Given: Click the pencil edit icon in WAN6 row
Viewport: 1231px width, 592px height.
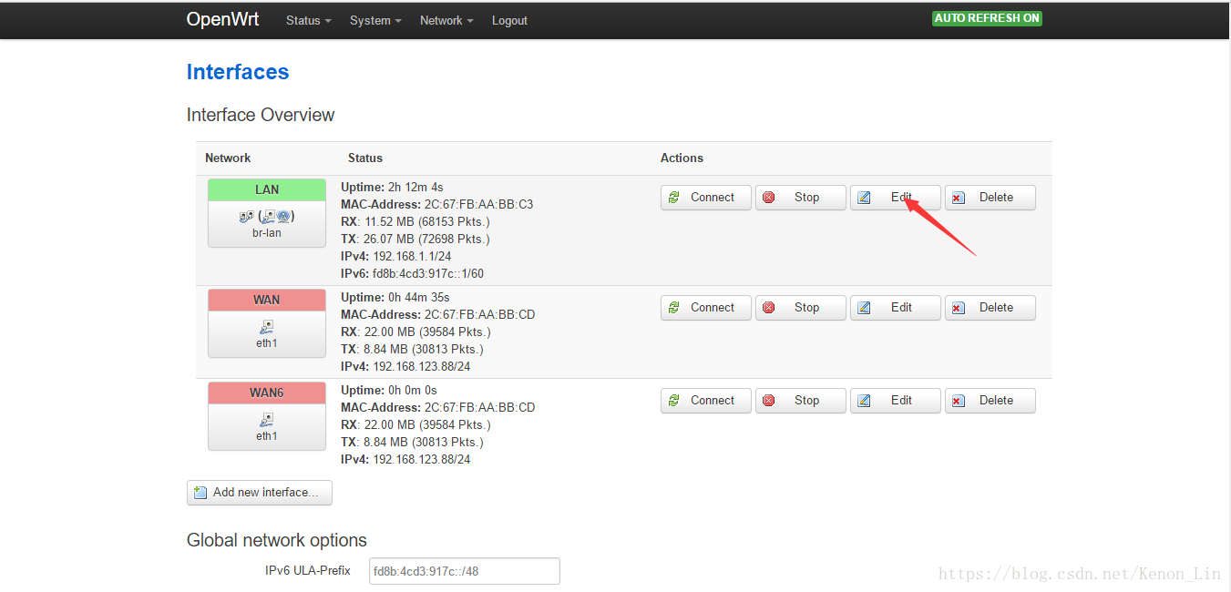Looking at the screenshot, I should tap(864, 401).
